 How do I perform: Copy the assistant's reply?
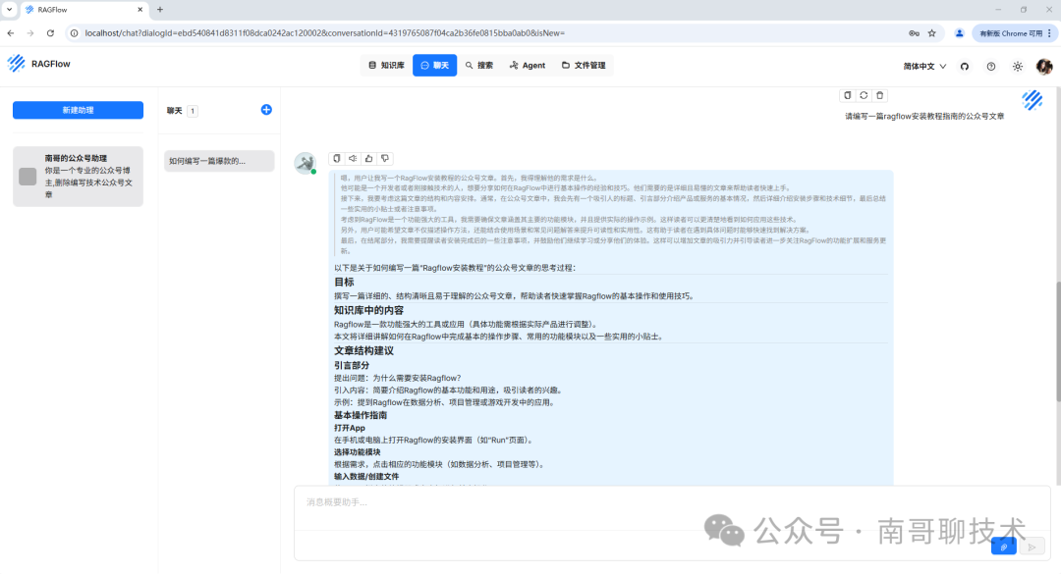[336, 158]
